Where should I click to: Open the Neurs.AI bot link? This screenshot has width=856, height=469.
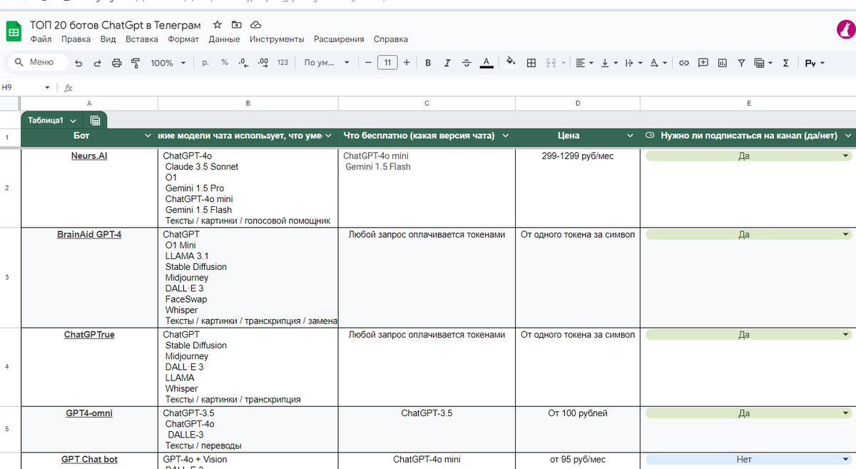point(89,156)
